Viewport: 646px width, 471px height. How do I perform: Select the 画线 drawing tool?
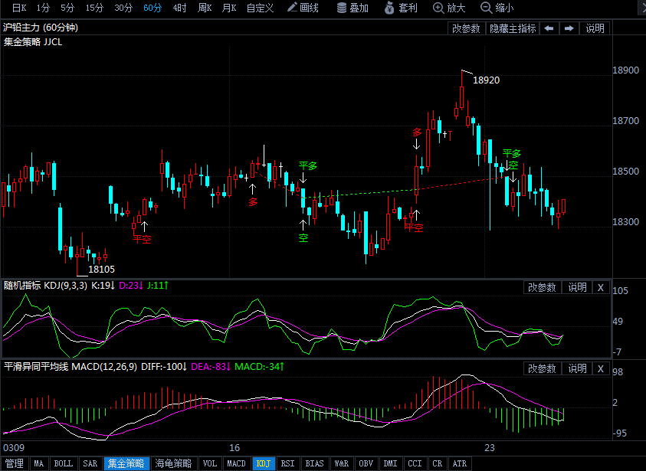coord(303,8)
